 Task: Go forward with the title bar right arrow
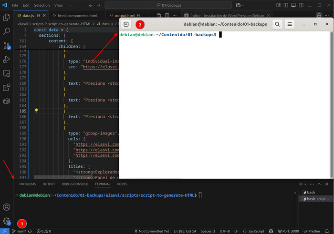pyautogui.click(x=98, y=5)
